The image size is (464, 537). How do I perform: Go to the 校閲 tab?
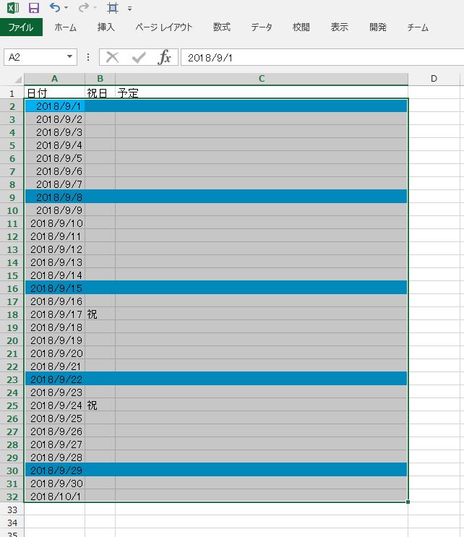pos(301,27)
